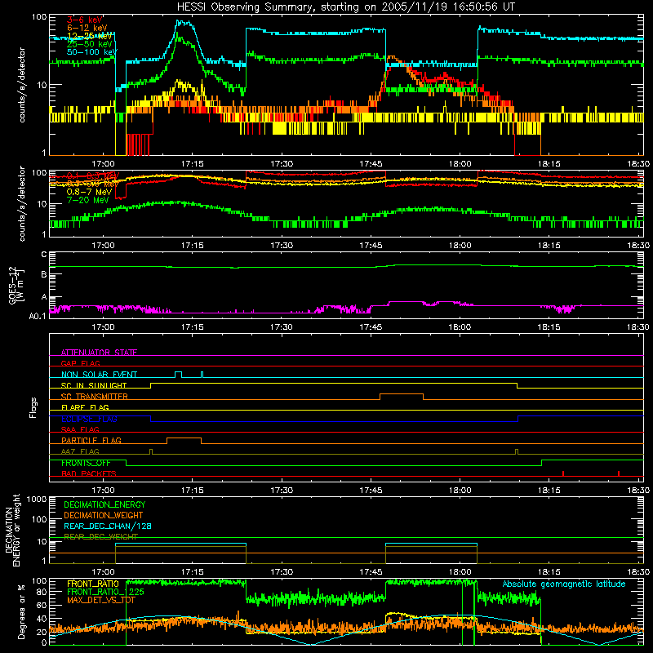The image size is (653, 653).
Task: Select the DECIMATION_ENERGY legend label
Action: pos(104,504)
